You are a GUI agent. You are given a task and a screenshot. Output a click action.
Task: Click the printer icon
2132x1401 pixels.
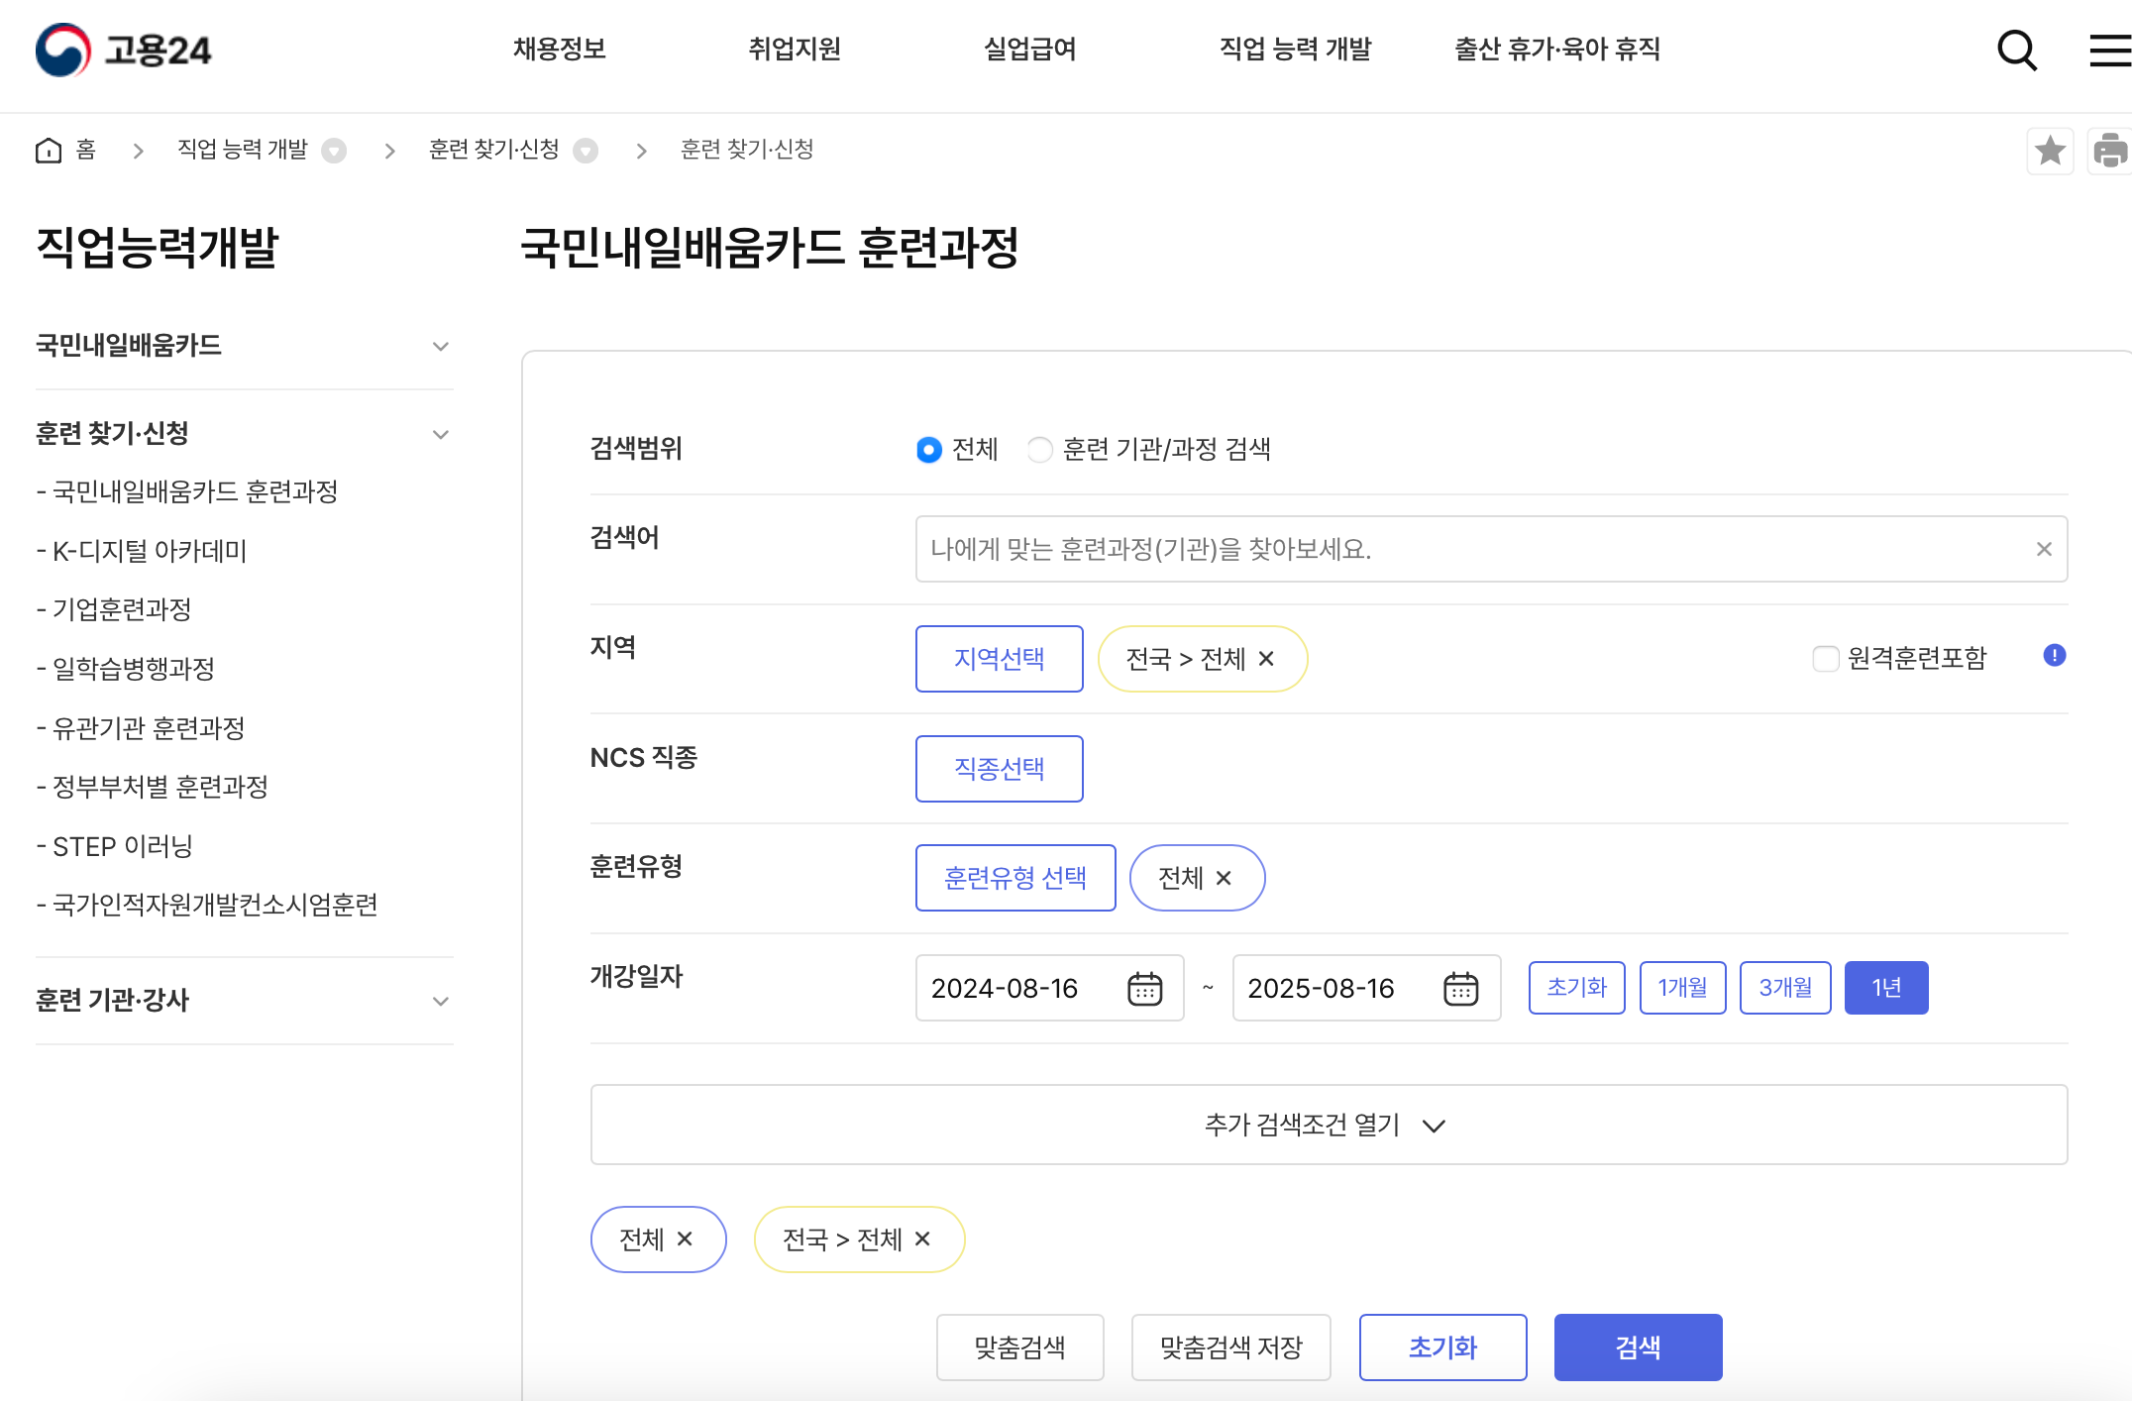click(2109, 151)
